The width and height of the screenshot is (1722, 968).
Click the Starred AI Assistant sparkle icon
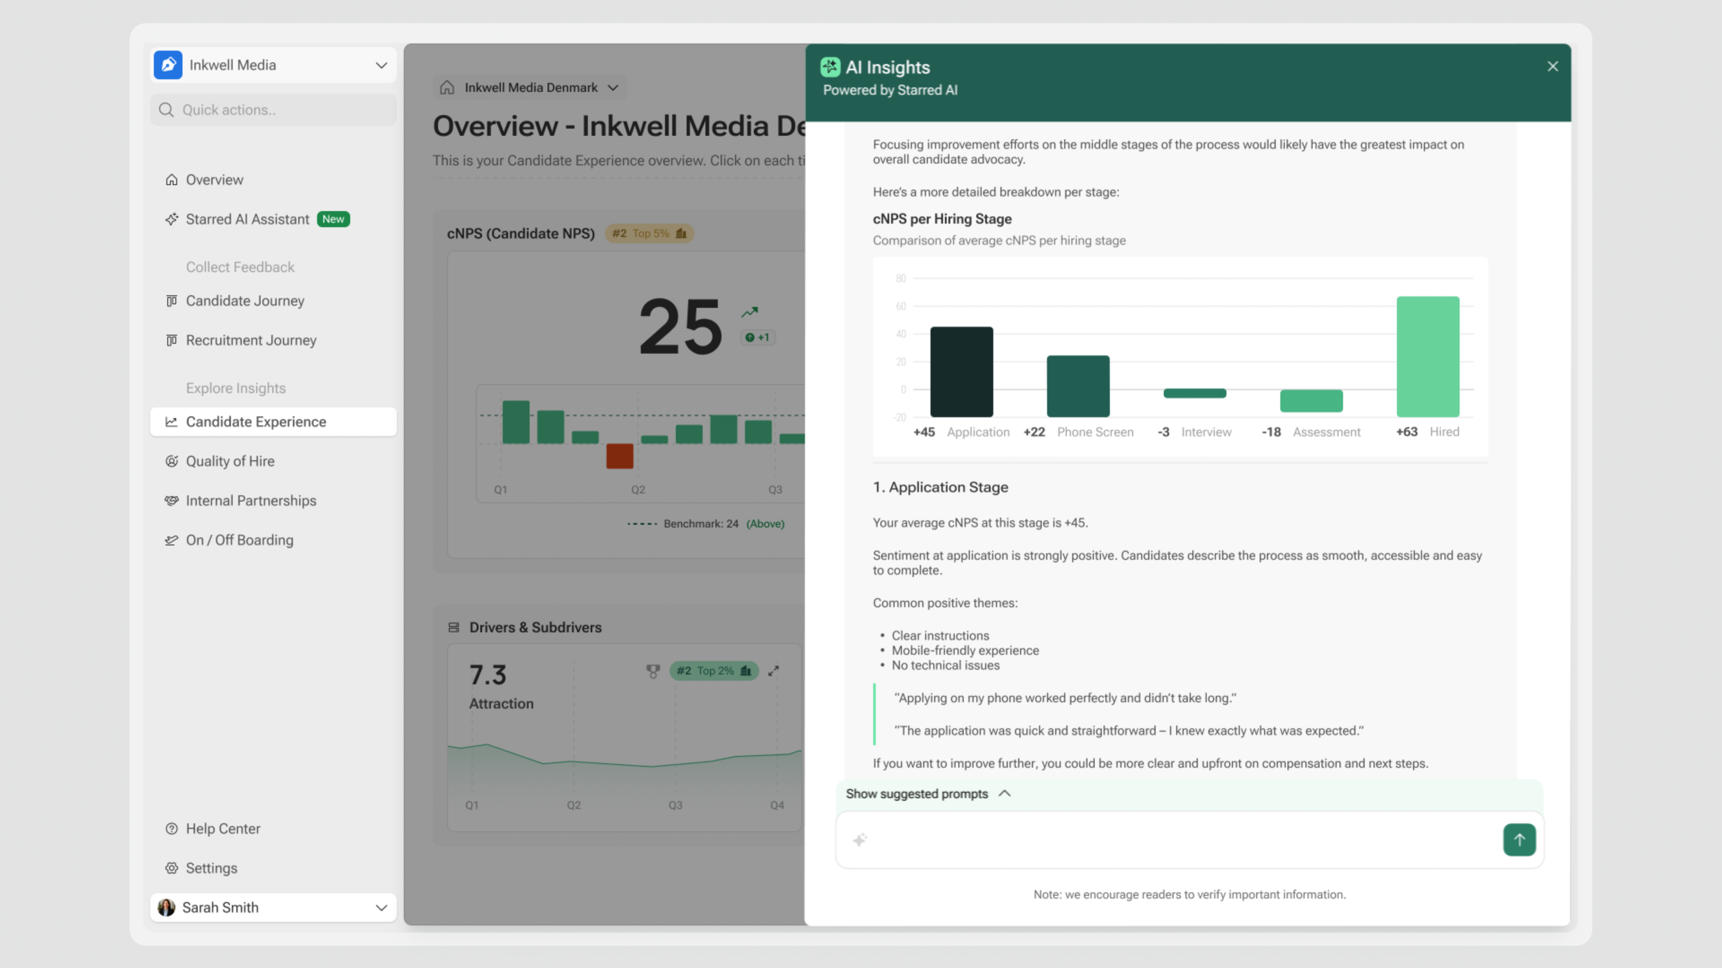(x=172, y=219)
